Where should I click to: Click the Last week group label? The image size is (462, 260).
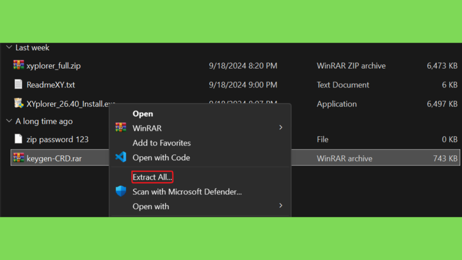click(32, 47)
